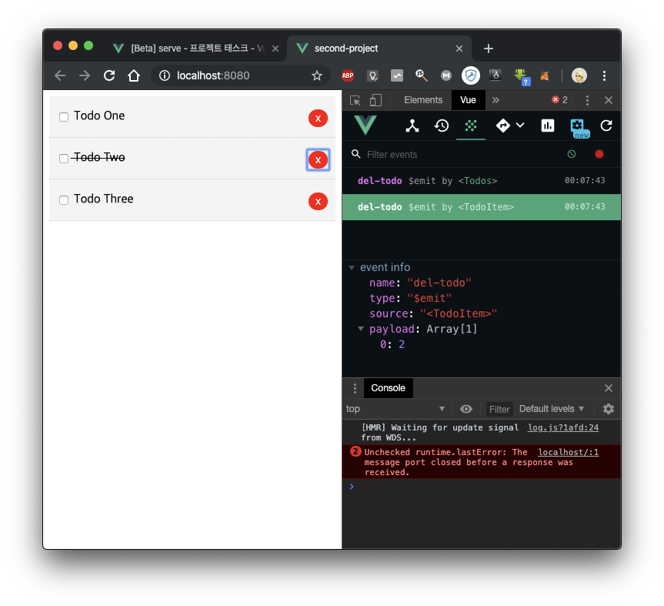Toggle event recording red dot
664x606 pixels.
pyautogui.click(x=599, y=154)
